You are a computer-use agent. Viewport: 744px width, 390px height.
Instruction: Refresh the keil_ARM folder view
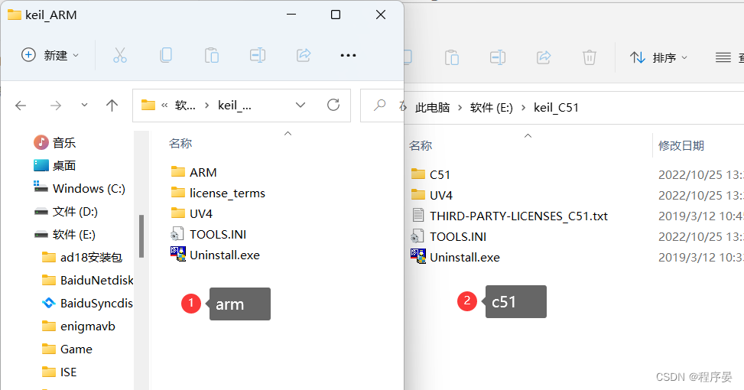[333, 105]
